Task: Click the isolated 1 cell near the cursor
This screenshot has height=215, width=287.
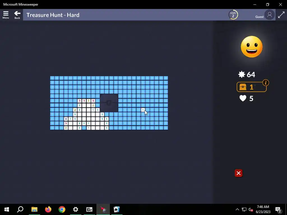Action: pos(143,110)
